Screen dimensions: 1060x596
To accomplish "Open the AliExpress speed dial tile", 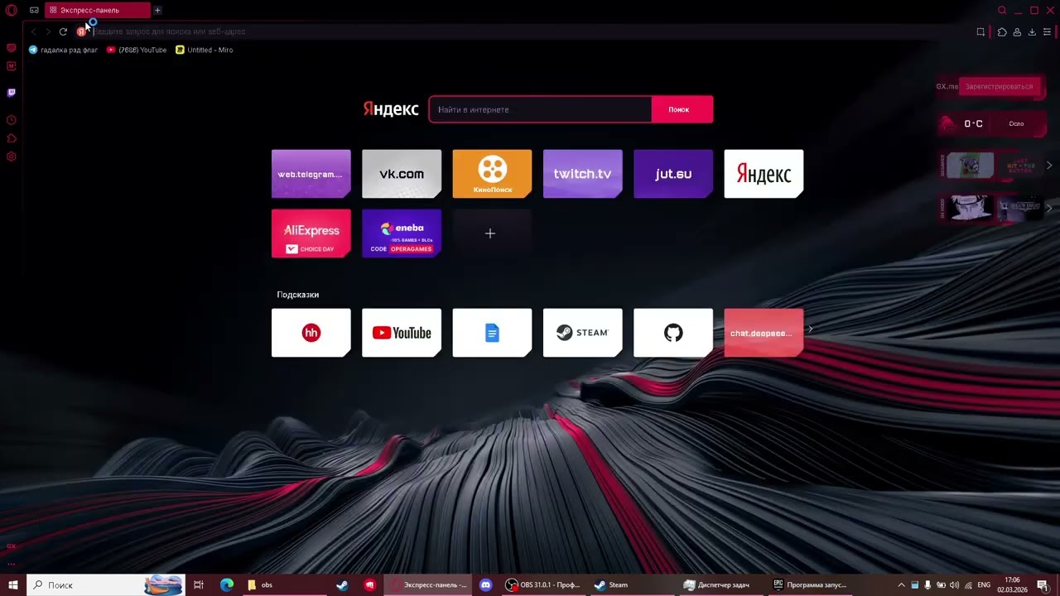I will [311, 233].
